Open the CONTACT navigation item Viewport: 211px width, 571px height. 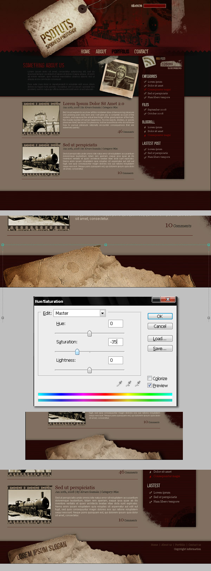tap(141, 52)
